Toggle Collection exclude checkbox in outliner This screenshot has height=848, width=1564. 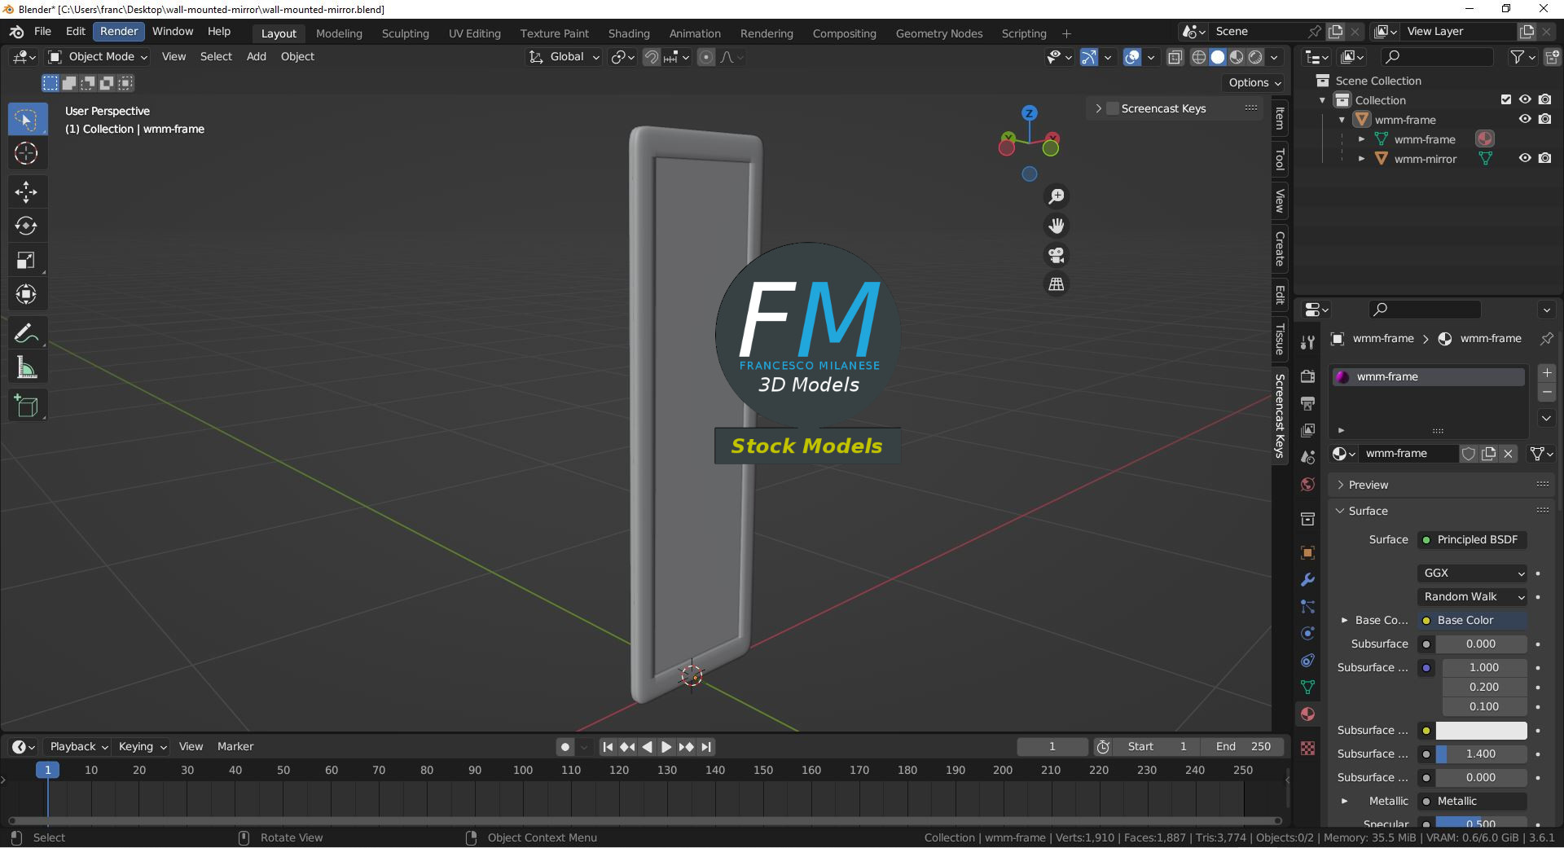tap(1506, 99)
